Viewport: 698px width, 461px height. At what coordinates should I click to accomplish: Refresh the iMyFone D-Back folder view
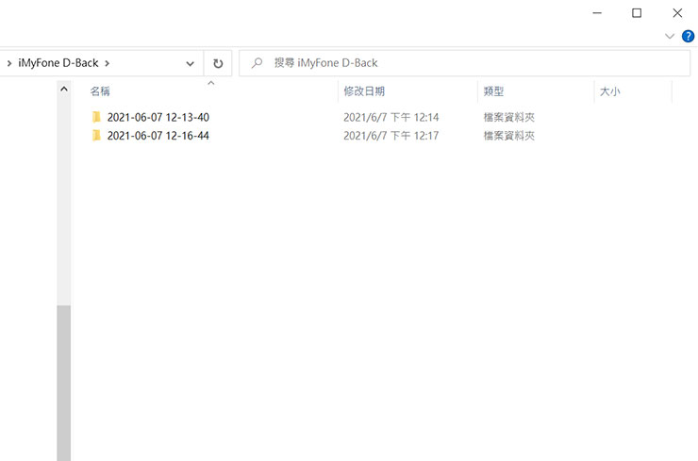click(x=218, y=63)
